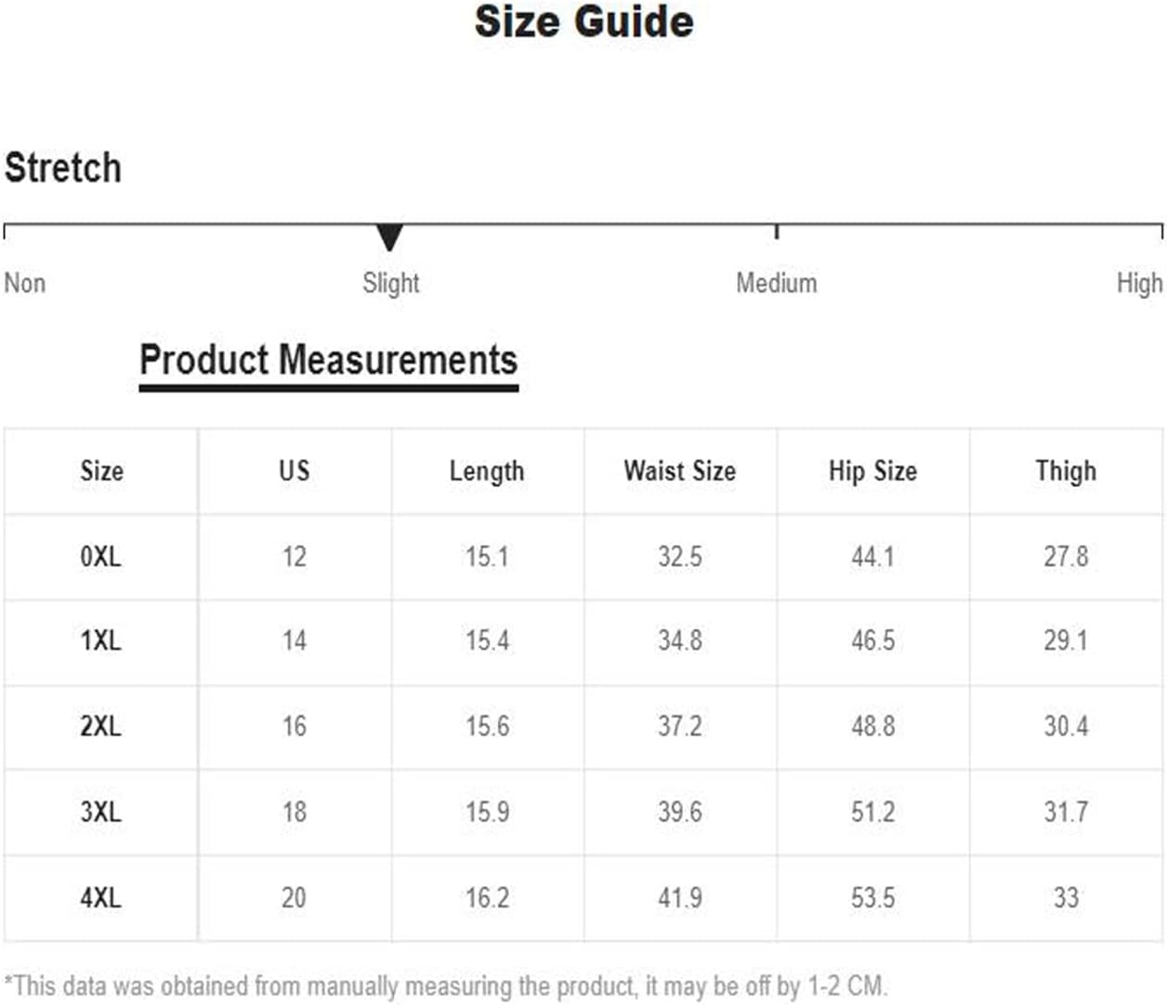Click the Size Guide title

pos(584,21)
